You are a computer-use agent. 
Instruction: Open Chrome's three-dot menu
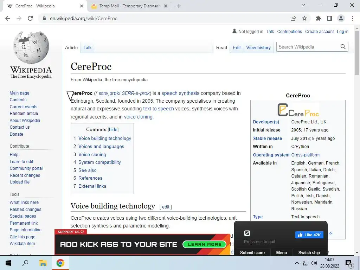pos(352,18)
